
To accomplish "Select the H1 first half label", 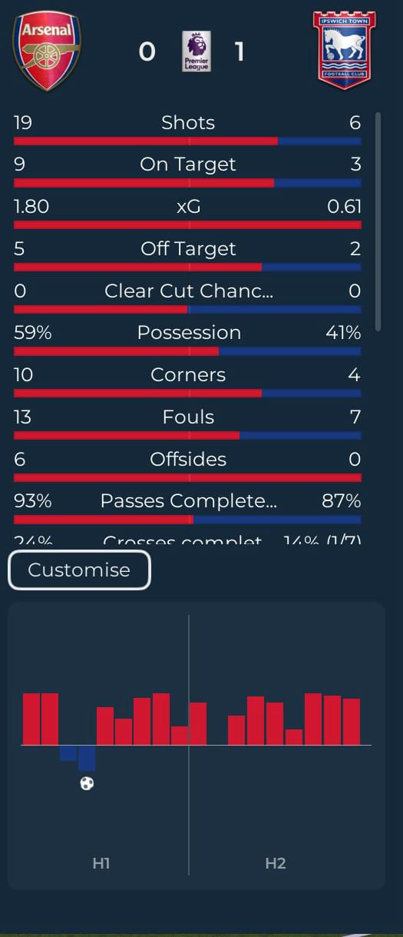I will [101, 863].
